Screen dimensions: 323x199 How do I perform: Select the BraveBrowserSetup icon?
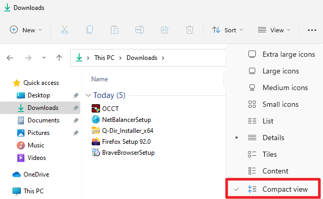96,153
